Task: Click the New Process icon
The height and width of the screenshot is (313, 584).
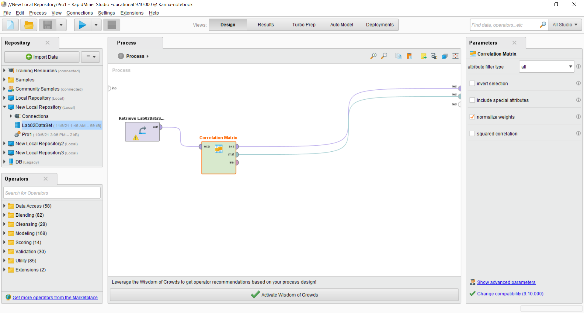Action: (x=10, y=25)
